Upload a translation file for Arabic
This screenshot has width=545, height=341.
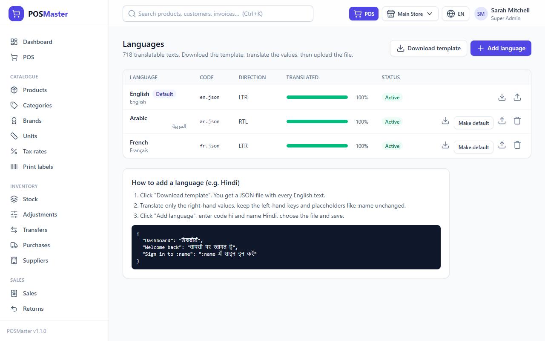click(x=502, y=121)
